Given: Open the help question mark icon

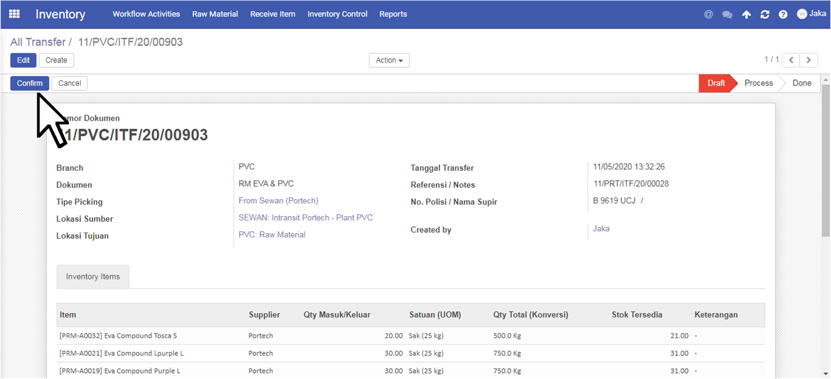Looking at the screenshot, I should click(783, 14).
